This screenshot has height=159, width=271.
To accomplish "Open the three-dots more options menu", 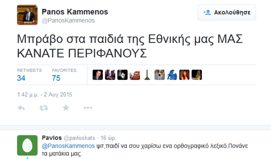I will tap(88, 108).
